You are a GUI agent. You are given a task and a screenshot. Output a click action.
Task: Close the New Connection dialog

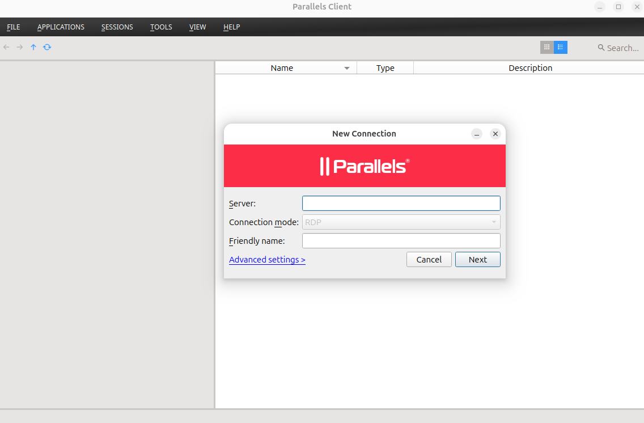[x=495, y=134]
